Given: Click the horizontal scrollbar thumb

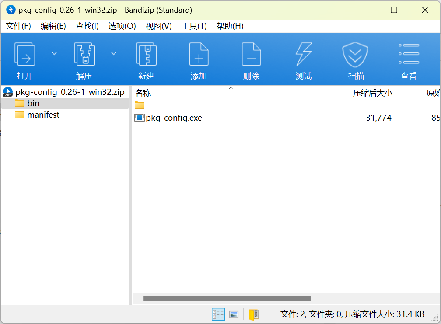Looking at the screenshot, I should [227, 299].
